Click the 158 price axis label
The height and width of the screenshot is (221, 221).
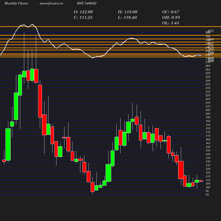pyautogui.click(x=208, y=147)
